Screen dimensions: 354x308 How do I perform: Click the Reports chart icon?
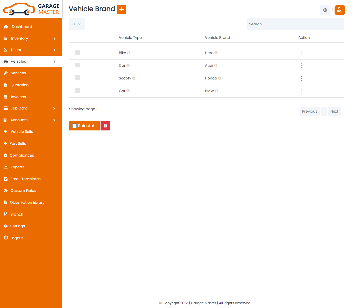(6, 167)
